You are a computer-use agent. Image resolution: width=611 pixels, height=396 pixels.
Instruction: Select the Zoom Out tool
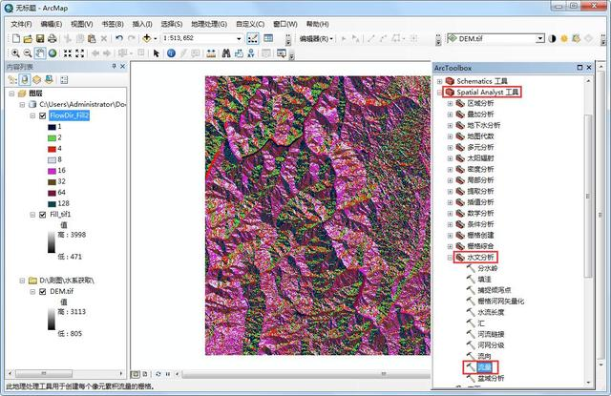point(28,53)
